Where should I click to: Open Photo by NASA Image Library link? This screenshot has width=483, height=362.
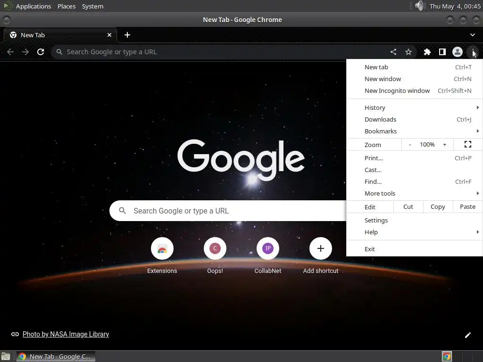[66, 334]
